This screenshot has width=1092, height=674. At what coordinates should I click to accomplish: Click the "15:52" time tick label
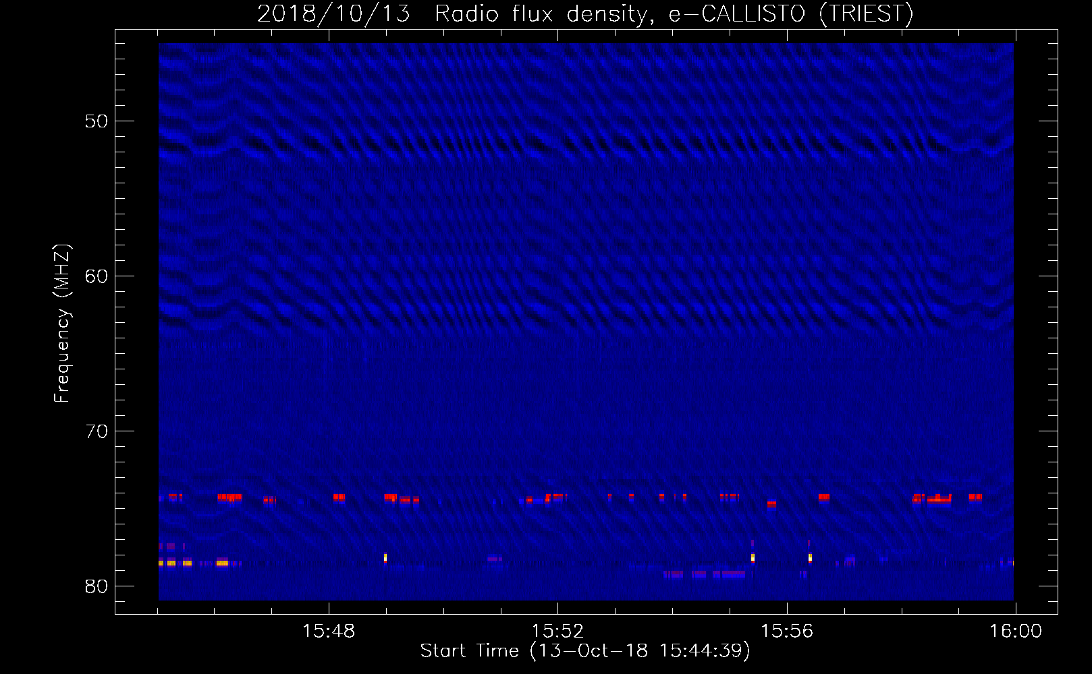[x=557, y=632]
